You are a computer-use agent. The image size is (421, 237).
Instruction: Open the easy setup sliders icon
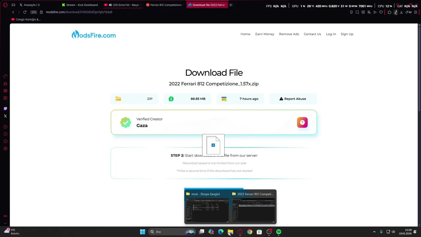coord(415,12)
